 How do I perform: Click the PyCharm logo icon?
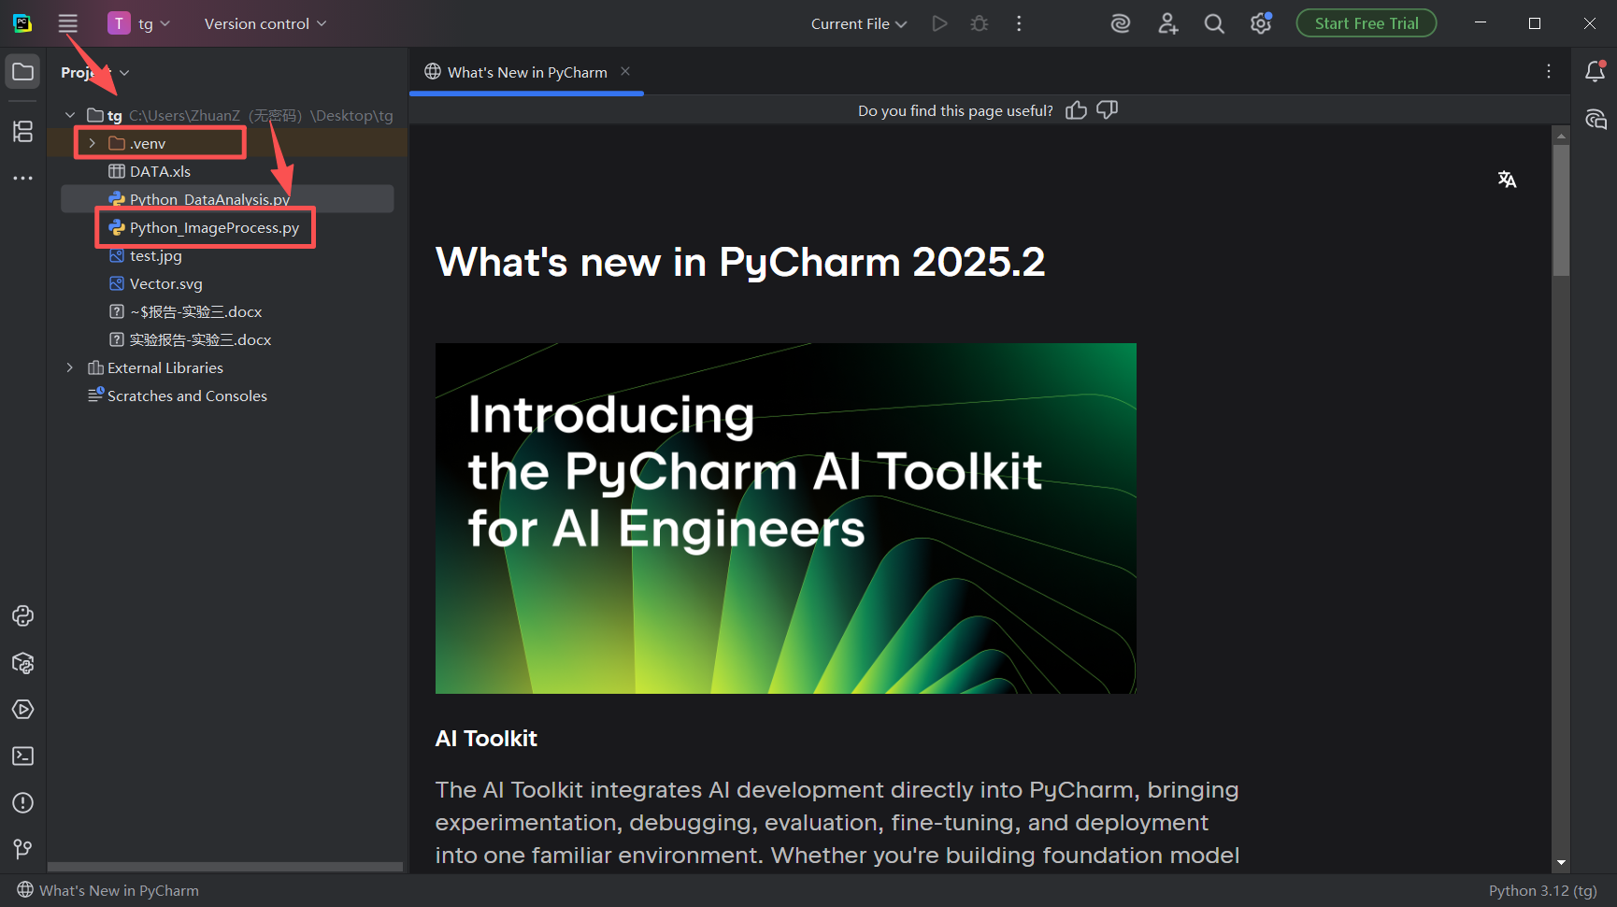22,23
